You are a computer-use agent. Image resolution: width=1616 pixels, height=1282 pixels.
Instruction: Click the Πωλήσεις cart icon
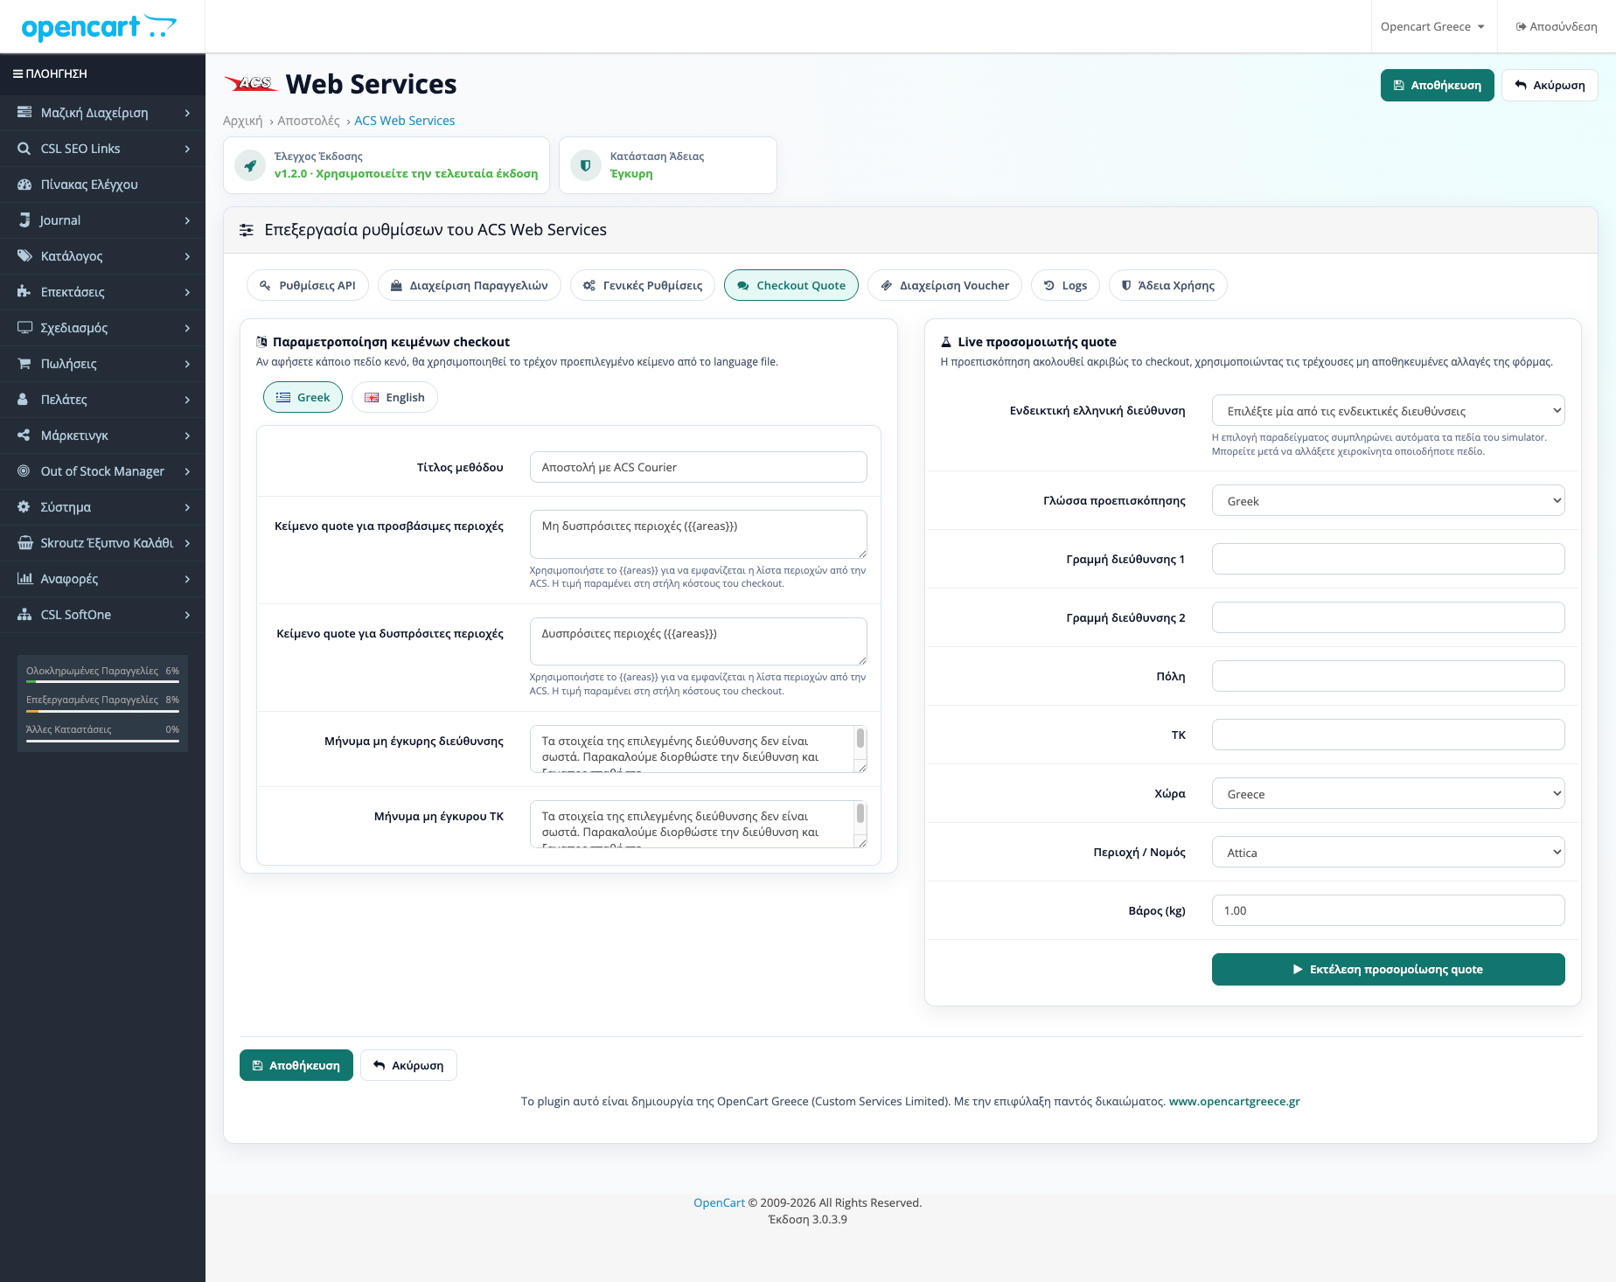[24, 364]
